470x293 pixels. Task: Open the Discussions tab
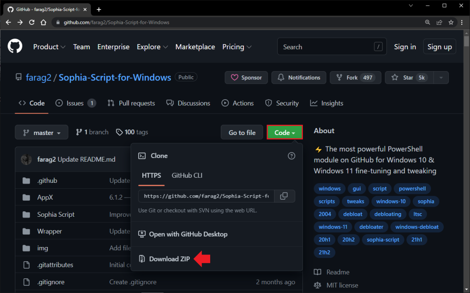188,103
